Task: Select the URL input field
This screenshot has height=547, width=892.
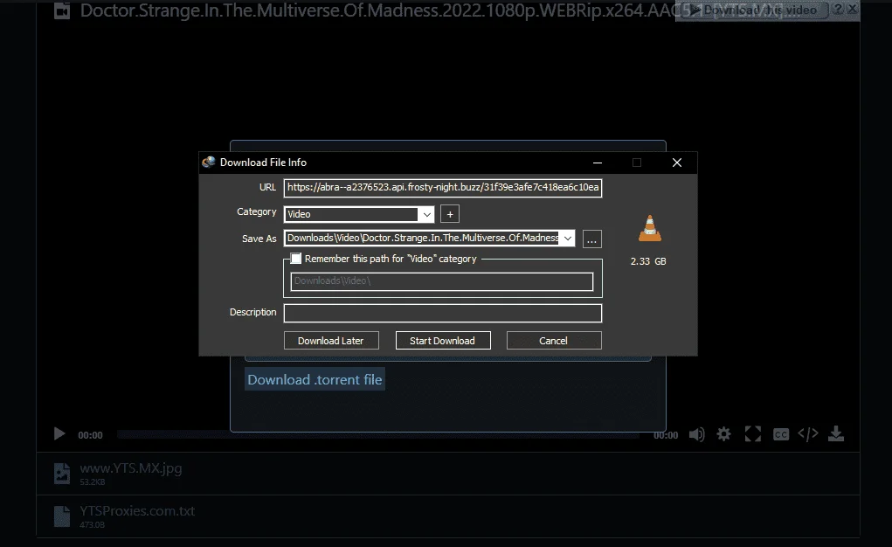Action: [x=443, y=187]
